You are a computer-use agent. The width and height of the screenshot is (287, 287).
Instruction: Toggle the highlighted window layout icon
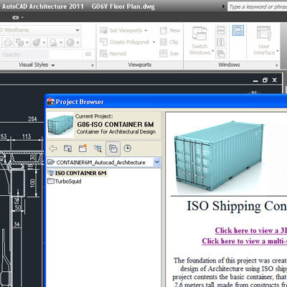point(238,30)
